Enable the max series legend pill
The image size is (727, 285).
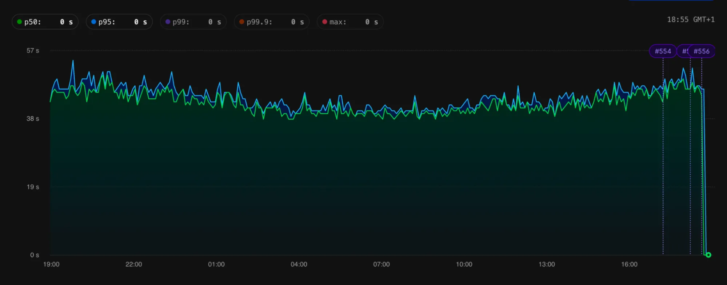coord(350,22)
